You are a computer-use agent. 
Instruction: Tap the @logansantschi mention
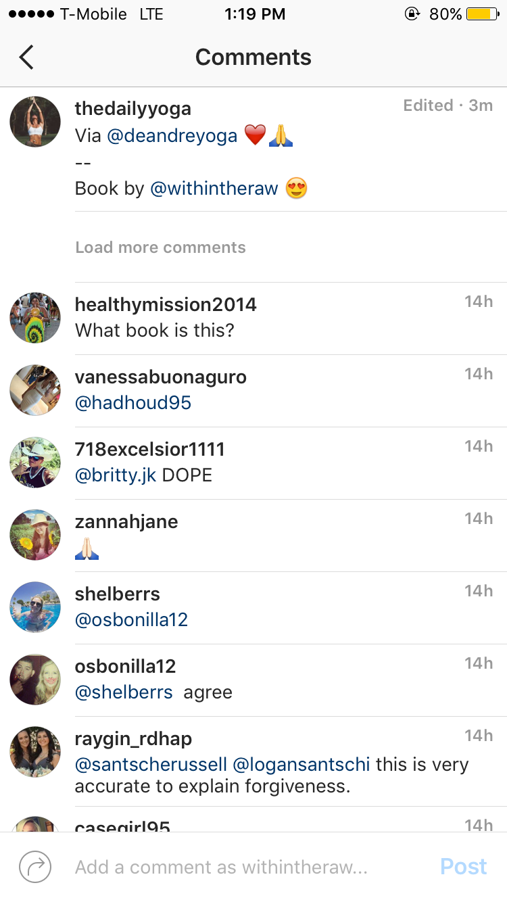coord(301,765)
